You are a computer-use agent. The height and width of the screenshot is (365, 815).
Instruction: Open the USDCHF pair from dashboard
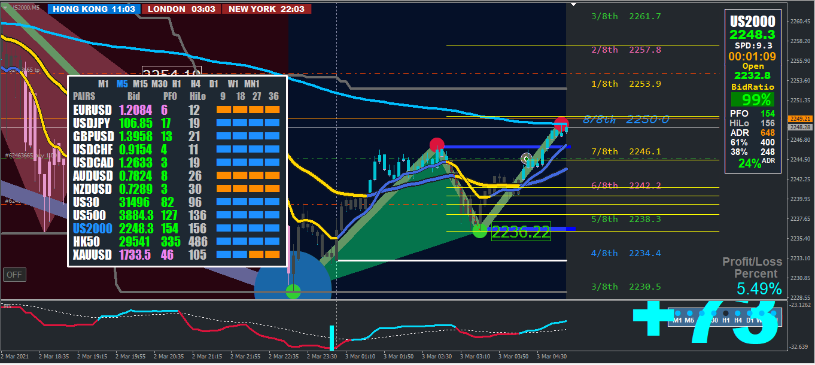[x=93, y=150]
